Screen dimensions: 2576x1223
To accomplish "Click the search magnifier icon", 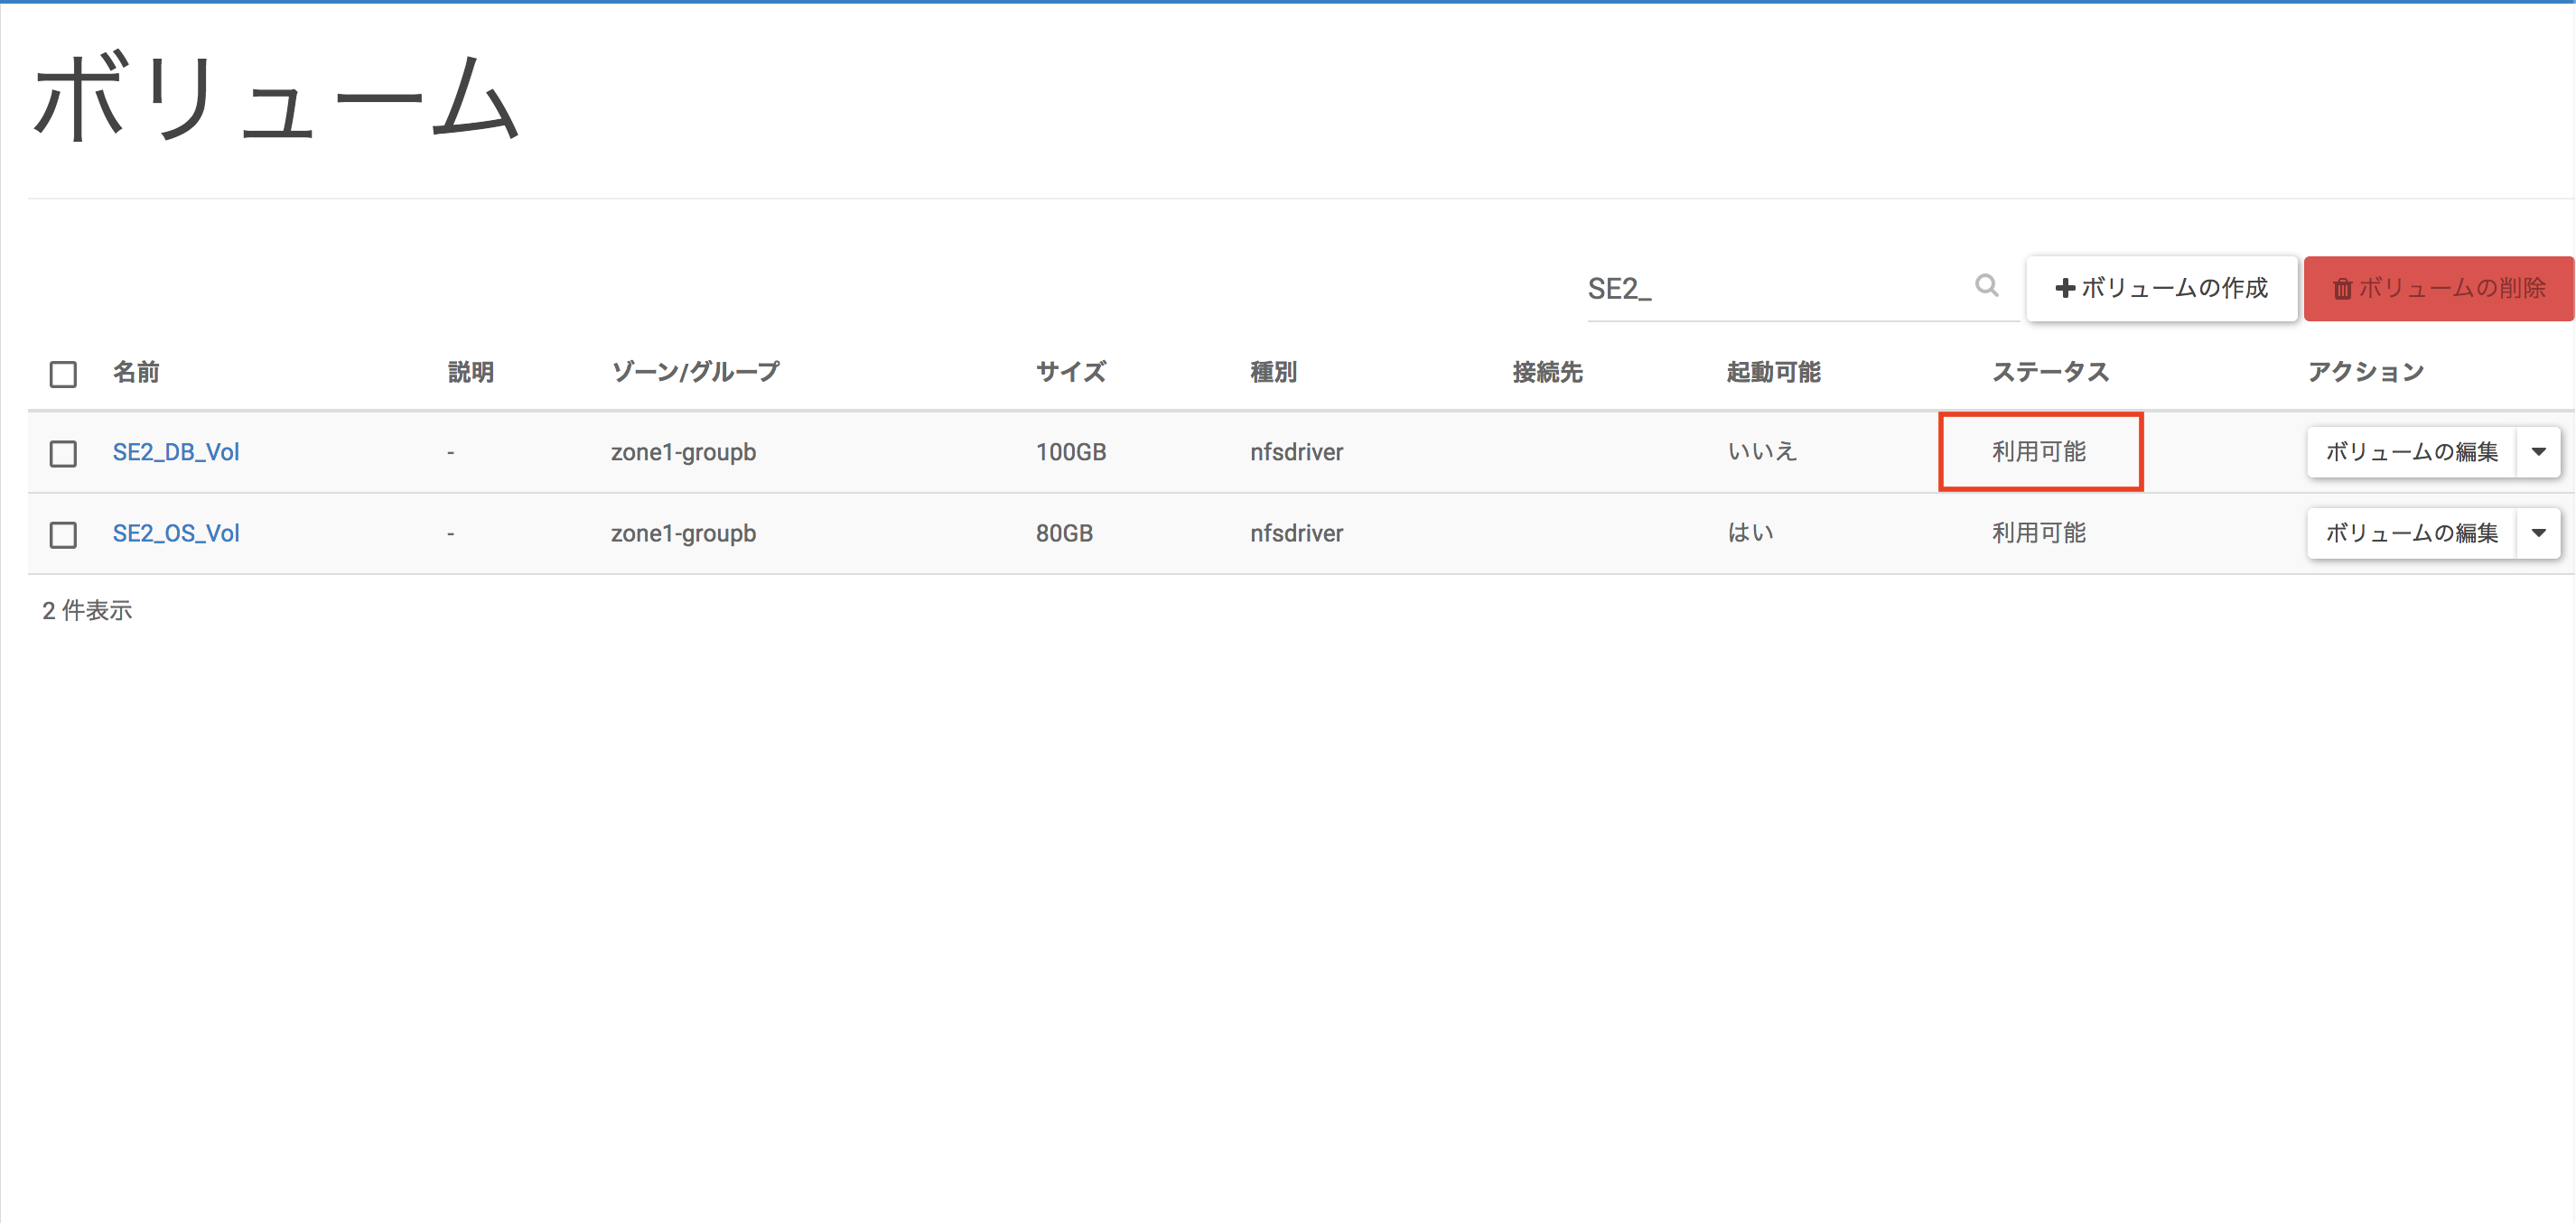I will (x=1986, y=287).
